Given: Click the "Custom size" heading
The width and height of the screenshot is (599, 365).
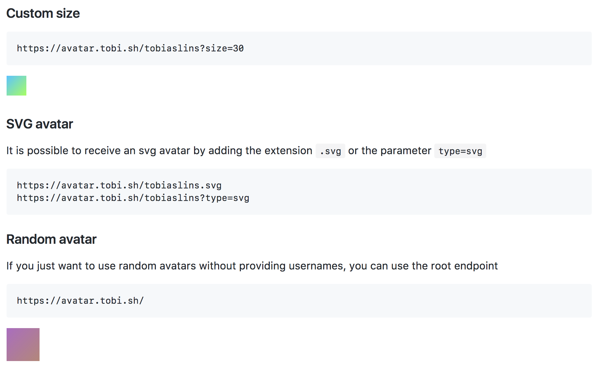Looking at the screenshot, I should [x=43, y=14].
